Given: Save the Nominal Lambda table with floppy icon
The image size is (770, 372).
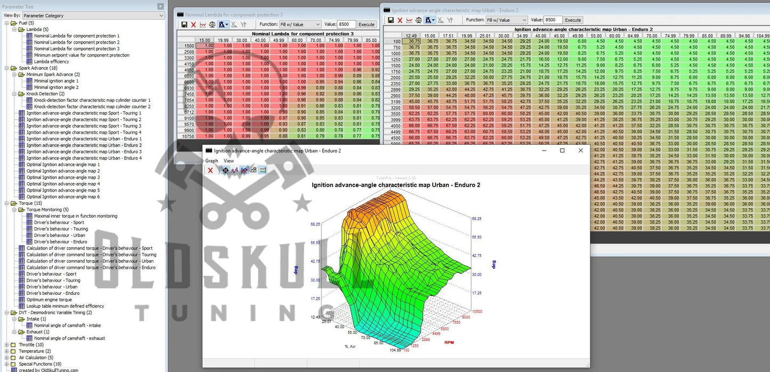Looking at the screenshot, I should 184,24.
